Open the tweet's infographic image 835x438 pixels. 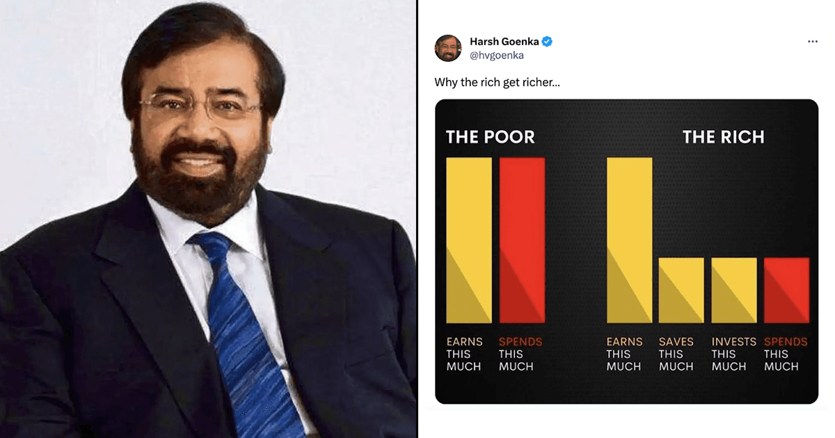point(626,252)
